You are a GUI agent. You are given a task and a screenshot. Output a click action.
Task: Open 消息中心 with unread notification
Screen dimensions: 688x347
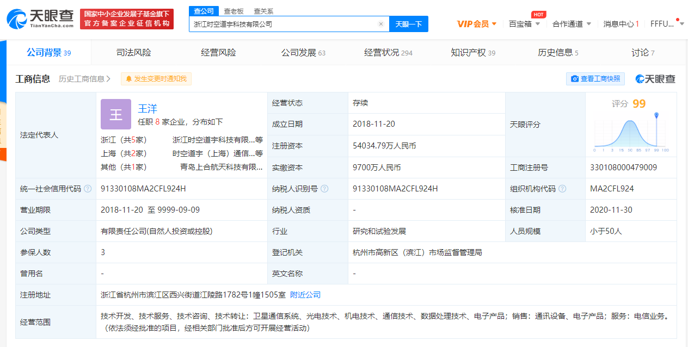point(619,24)
